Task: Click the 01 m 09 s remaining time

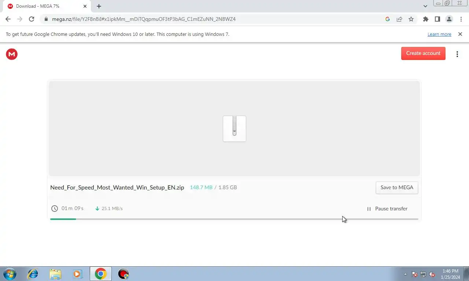Action: [x=73, y=208]
